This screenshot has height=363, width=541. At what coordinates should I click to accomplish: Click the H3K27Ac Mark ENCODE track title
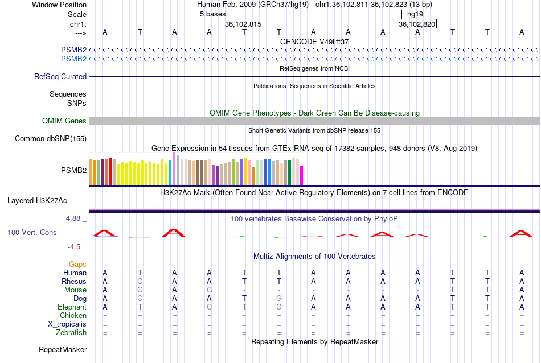314,192
